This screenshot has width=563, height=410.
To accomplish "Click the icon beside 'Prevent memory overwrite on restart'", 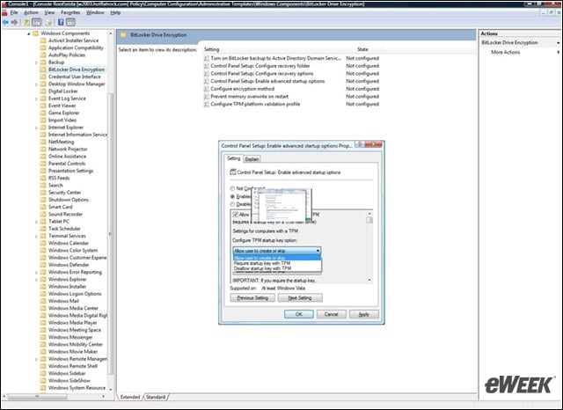I will tap(207, 96).
